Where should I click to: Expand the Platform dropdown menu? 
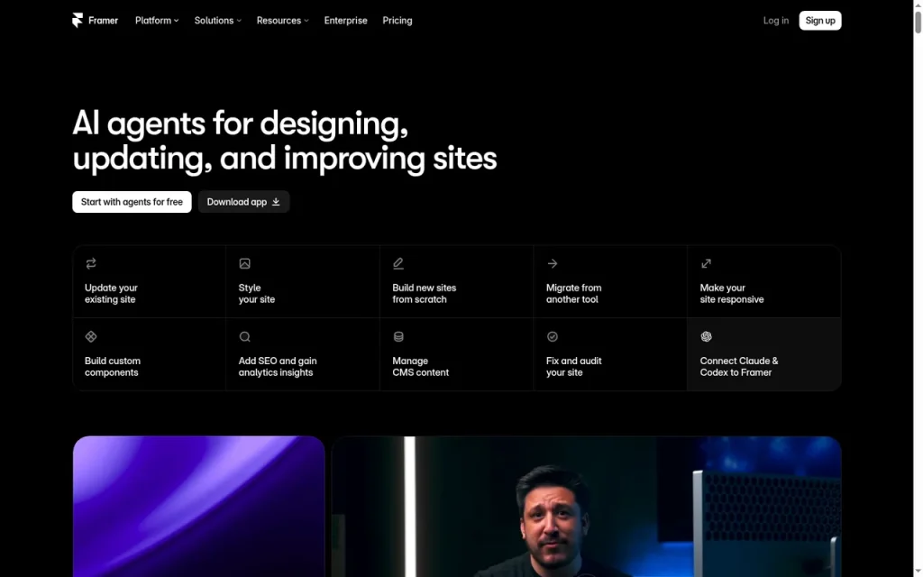coord(157,20)
